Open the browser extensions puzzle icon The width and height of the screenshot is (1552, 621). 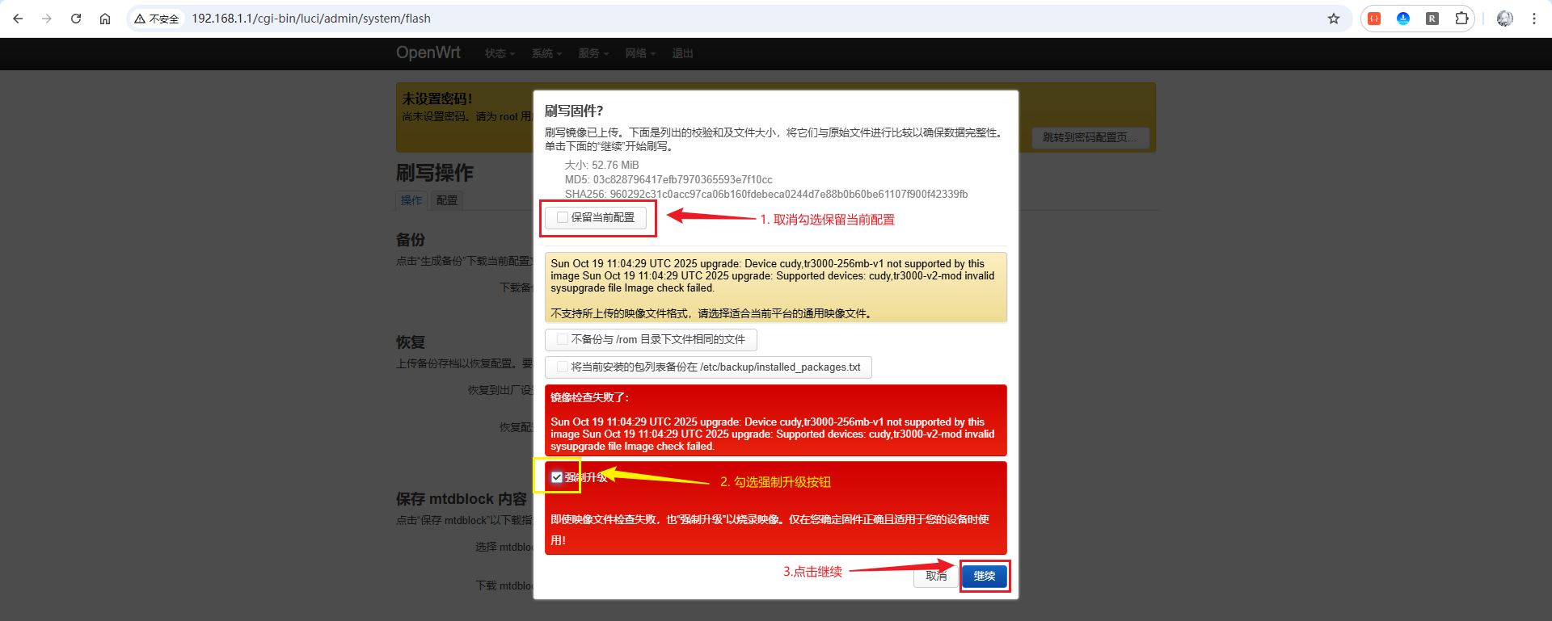[x=1461, y=19]
